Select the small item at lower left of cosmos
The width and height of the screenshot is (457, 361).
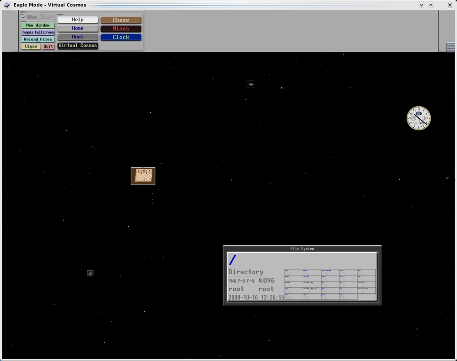(90, 273)
